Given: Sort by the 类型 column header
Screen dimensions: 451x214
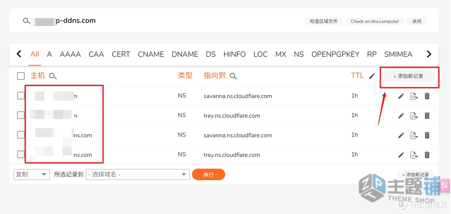Looking at the screenshot, I should pos(185,76).
